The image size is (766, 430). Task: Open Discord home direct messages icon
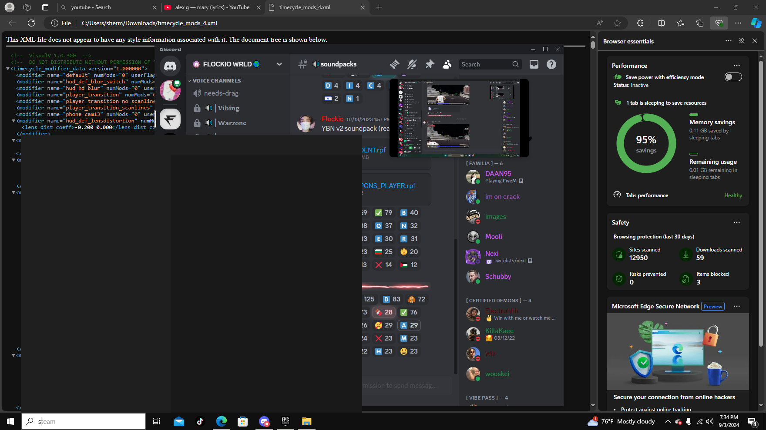point(170,66)
